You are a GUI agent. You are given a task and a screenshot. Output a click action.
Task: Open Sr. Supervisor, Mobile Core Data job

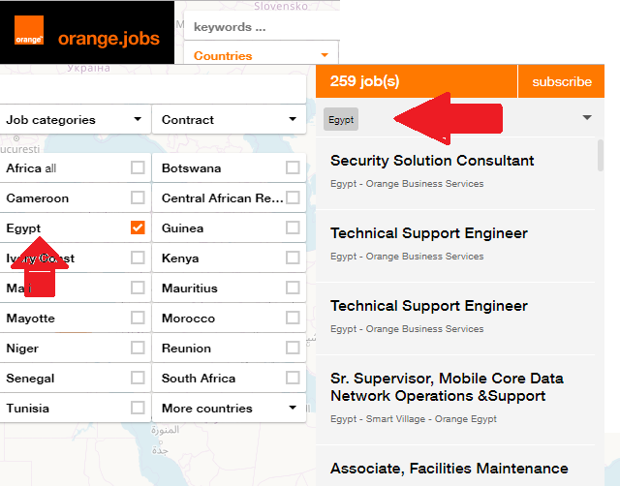pyautogui.click(x=447, y=386)
